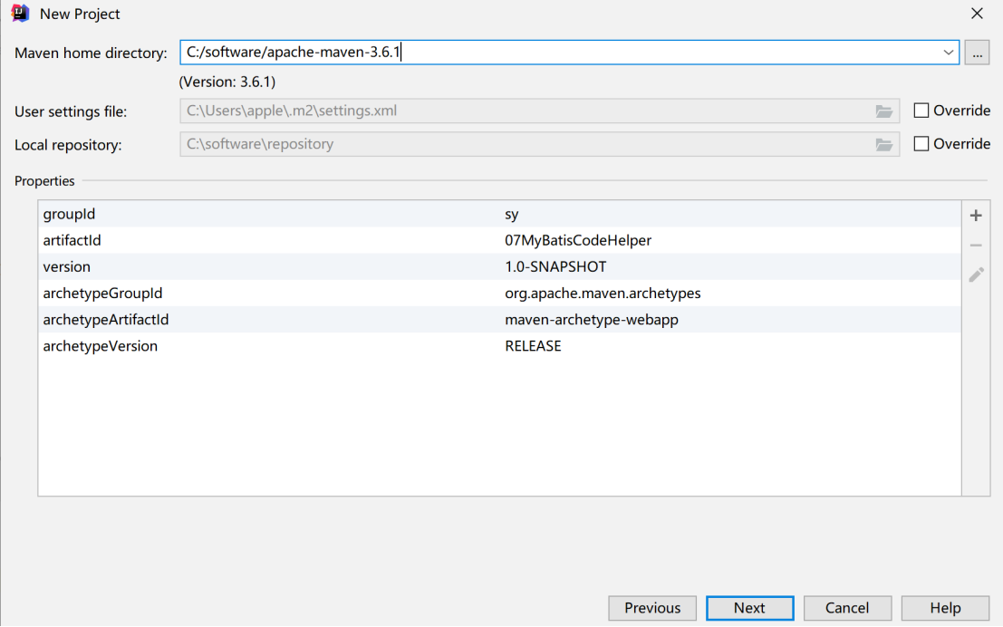Select the version property row
The image size is (1003, 627).
coord(499,266)
